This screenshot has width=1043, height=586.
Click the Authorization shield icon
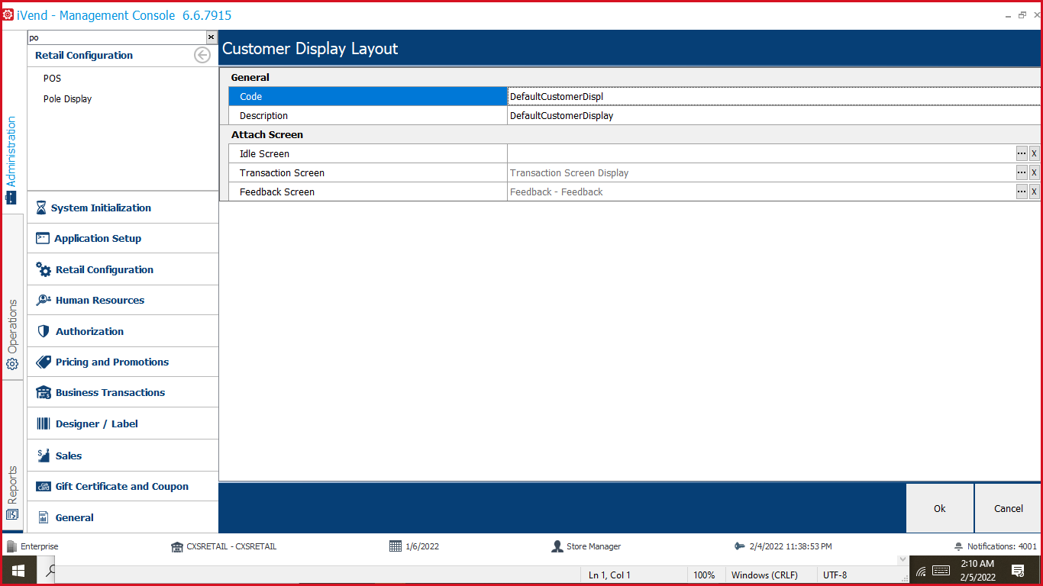click(x=44, y=331)
